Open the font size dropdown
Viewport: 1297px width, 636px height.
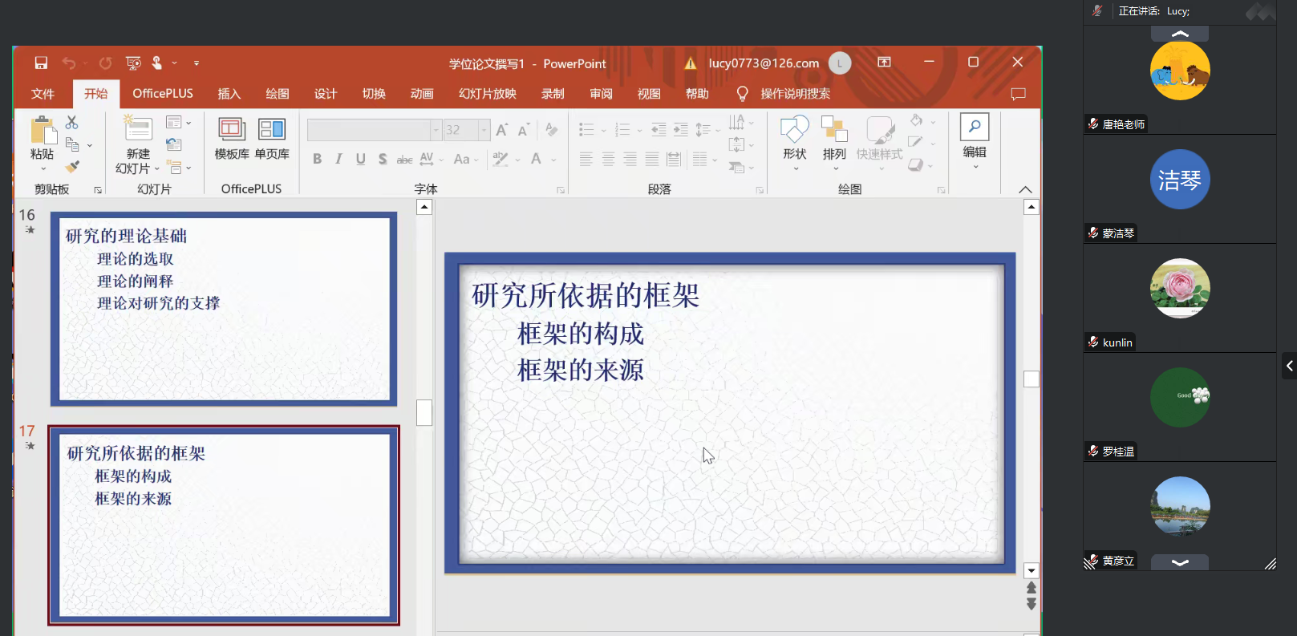484,130
